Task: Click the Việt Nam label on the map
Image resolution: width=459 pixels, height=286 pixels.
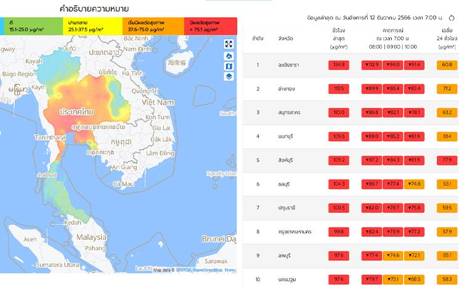Action: [158, 102]
